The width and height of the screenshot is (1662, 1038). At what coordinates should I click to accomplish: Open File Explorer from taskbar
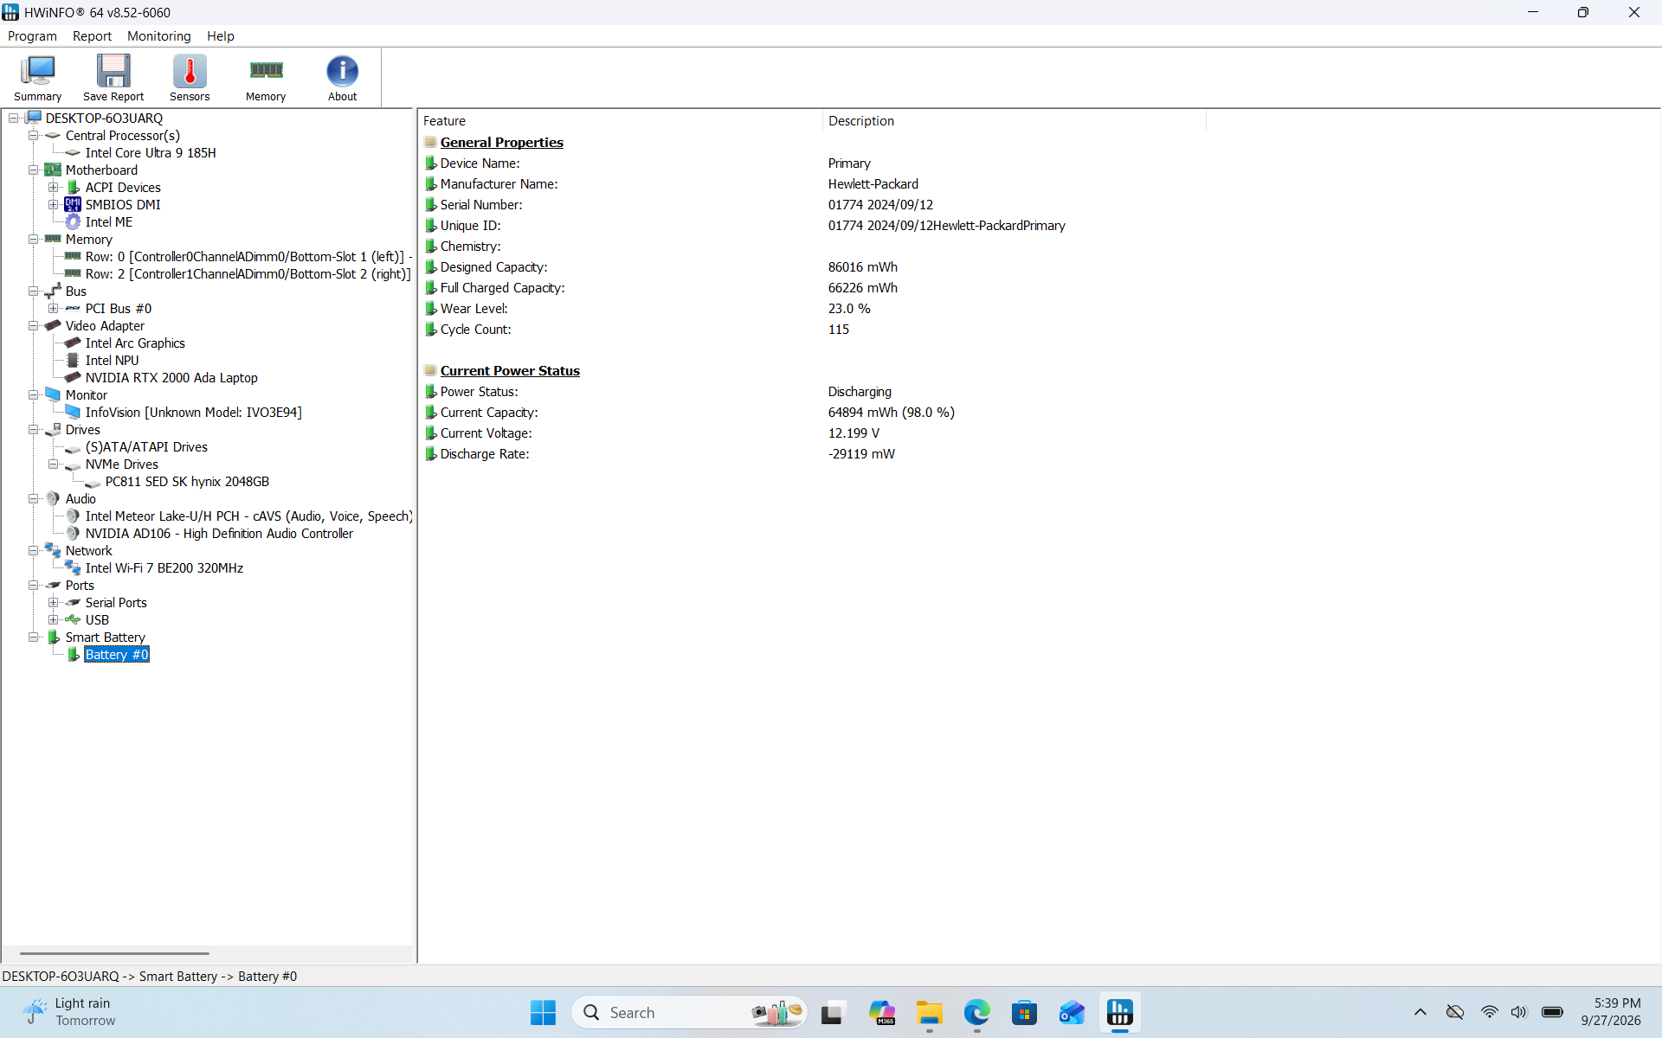(930, 1012)
